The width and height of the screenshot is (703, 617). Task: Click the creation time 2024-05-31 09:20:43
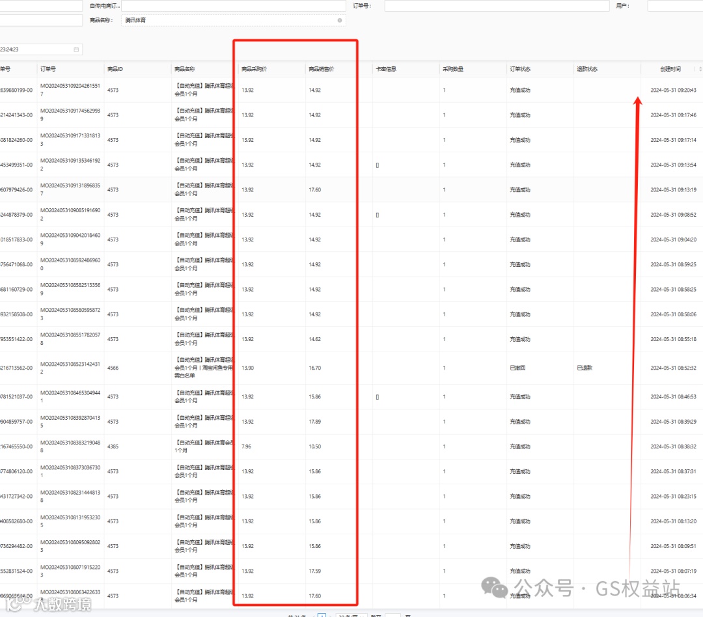(674, 90)
